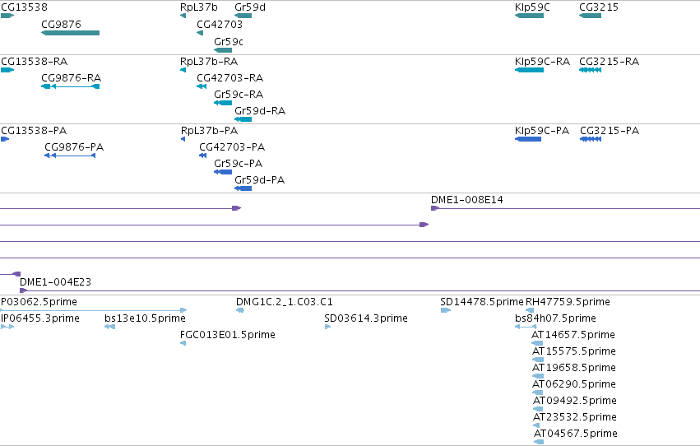Select the Klp59C-PA protein label
Screen dimensions: 700x446
click(x=542, y=131)
